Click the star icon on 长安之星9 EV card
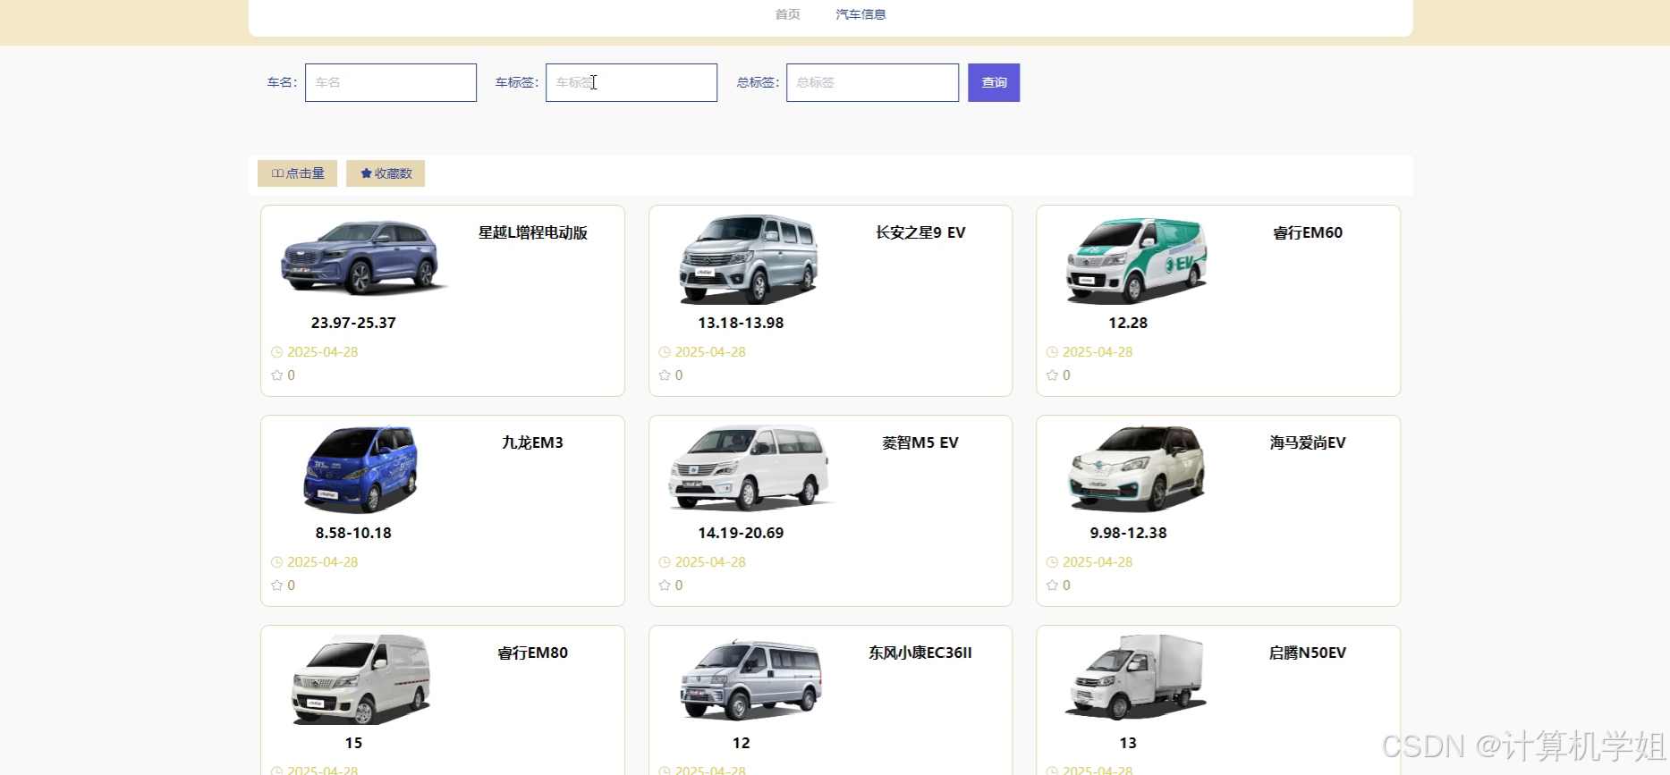1670x775 pixels. click(665, 375)
